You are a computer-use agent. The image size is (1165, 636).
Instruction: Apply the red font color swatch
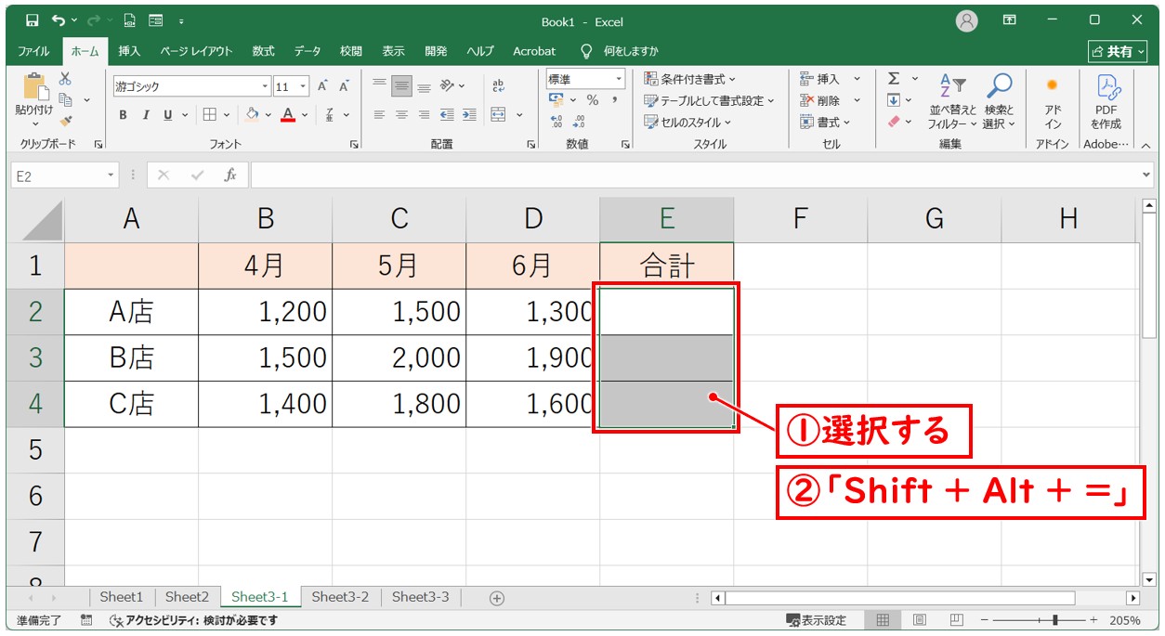(288, 114)
